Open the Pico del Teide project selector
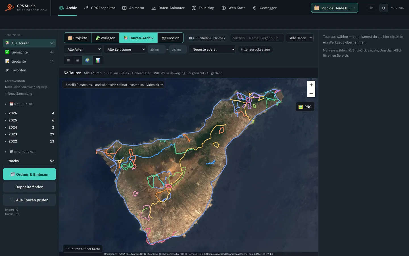Image resolution: width=409 pixels, height=256 pixels. point(335,8)
